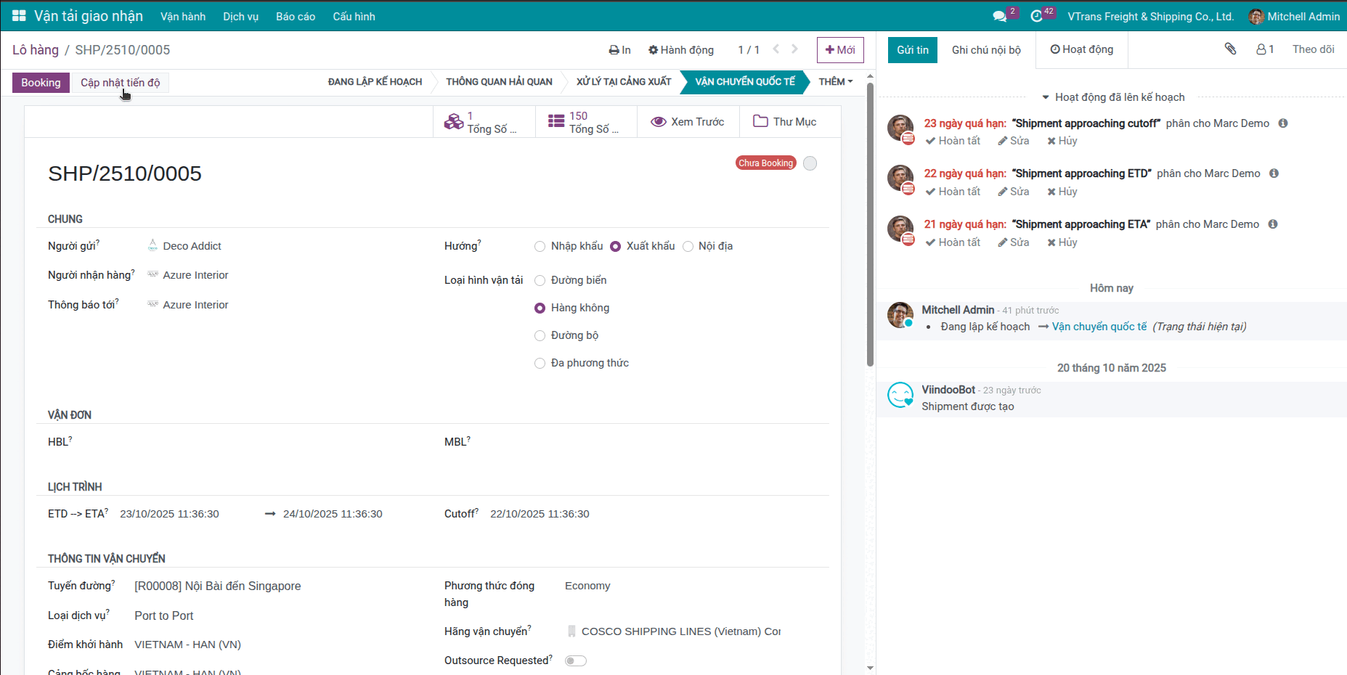Click the paperclip attachments icon
This screenshot has width=1347, height=675.
(x=1230, y=49)
